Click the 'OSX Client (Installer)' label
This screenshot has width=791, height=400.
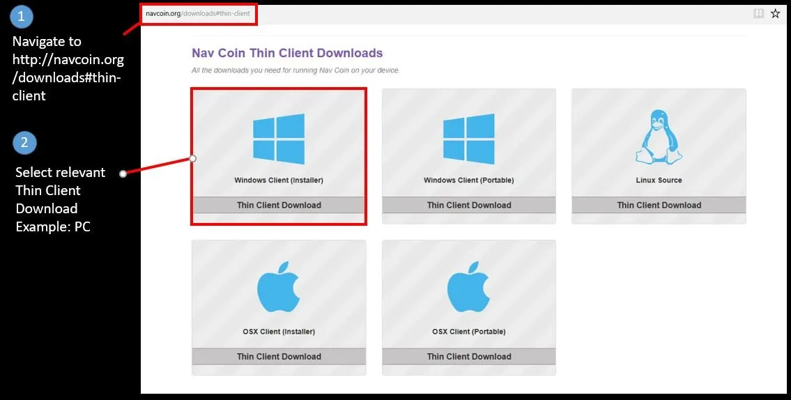[x=279, y=332]
